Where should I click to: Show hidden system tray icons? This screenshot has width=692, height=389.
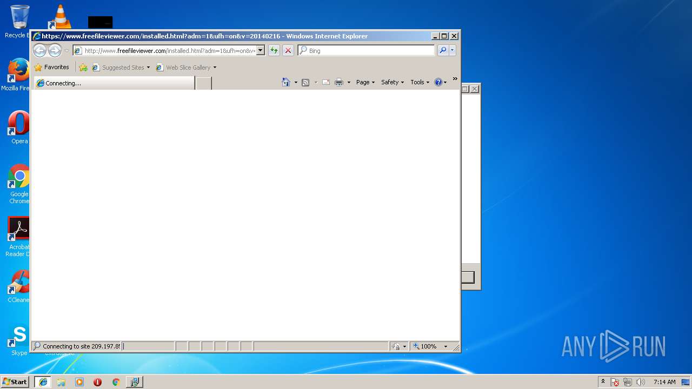[603, 382]
